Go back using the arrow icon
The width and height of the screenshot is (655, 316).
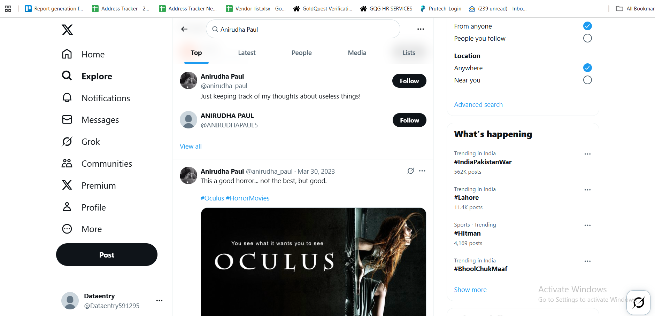pyautogui.click(x=184, y=29)
